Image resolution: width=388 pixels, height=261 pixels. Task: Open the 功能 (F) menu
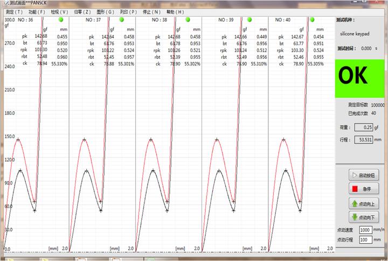(x=37, y=11)
